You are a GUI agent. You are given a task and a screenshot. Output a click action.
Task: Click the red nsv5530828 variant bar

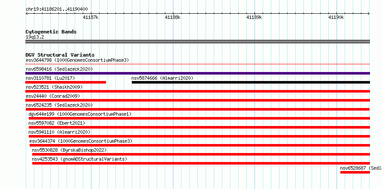coord(201,154)
